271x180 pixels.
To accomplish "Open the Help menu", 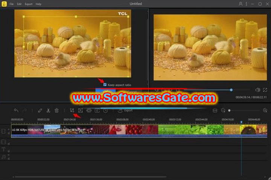I will 38,4.
